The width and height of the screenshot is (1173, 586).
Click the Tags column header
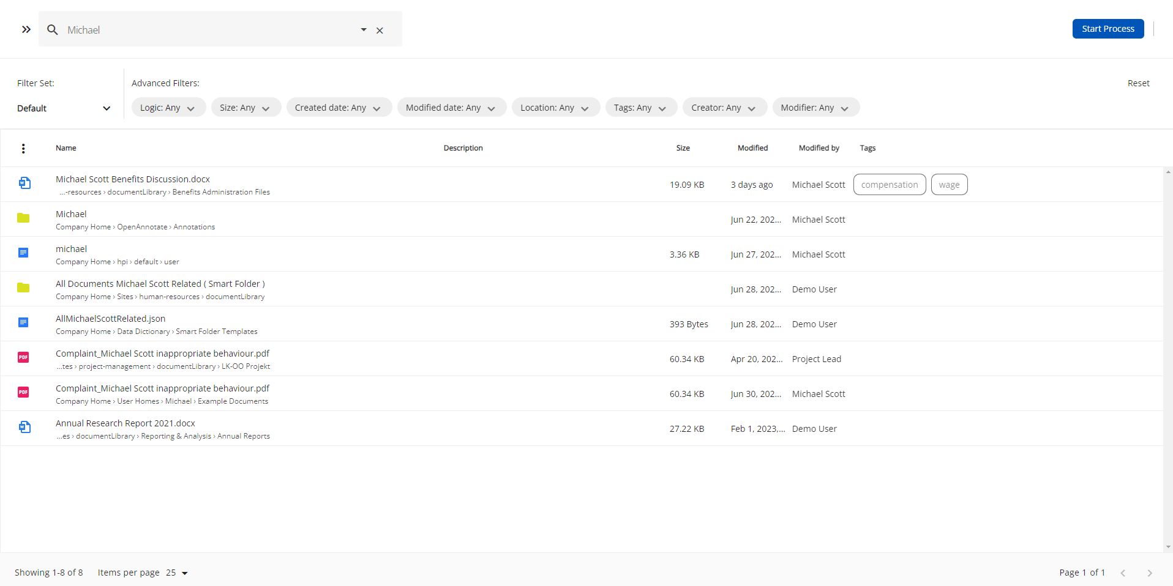tap(868, 148)
